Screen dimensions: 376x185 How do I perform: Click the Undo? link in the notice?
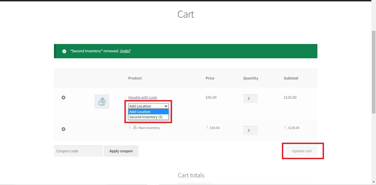click(x=125, y=51)
